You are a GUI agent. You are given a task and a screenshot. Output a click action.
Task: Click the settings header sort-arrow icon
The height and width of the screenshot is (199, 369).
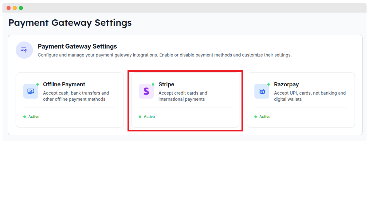pyautogui.click(x=24, y=50)
